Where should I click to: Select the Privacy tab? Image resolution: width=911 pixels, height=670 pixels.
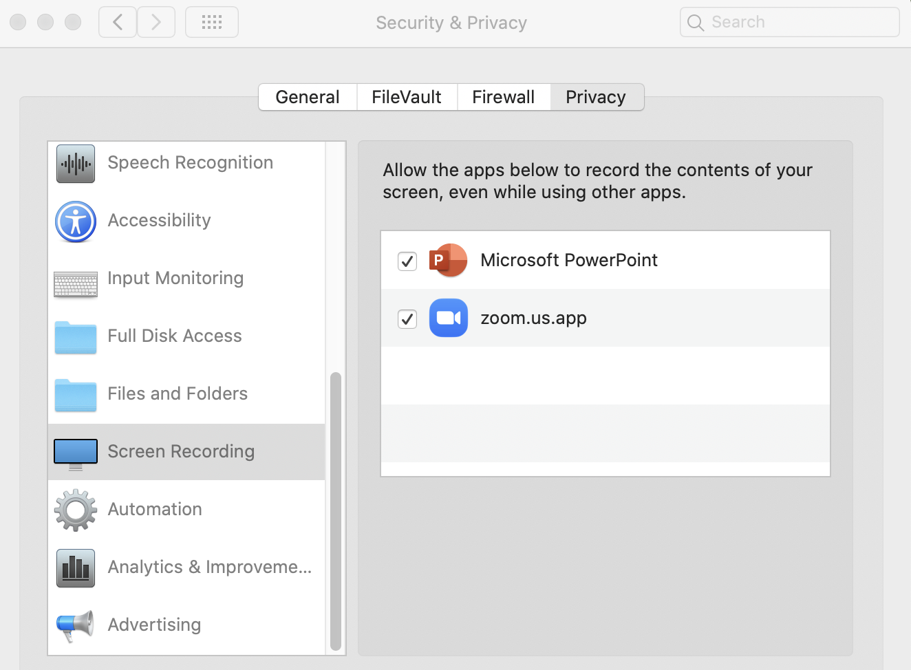tap(597, 97)
